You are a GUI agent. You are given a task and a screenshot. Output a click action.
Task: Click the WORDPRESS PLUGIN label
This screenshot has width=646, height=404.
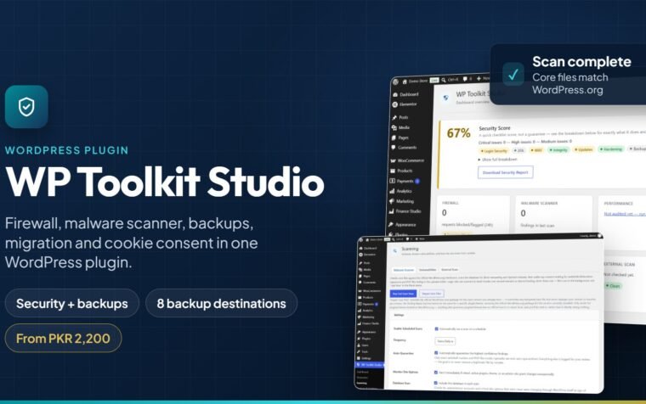pos(67,150)
